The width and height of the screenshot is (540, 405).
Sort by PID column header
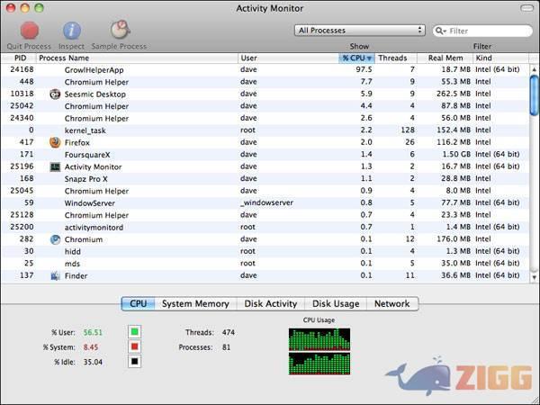[x=20, y=58]
